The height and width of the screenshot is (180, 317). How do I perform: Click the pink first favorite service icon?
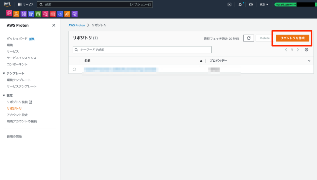point(9,14)
